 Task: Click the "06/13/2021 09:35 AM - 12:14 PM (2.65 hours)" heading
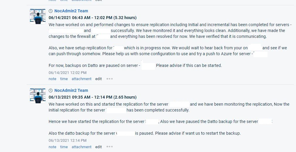(x=92, y=97)
